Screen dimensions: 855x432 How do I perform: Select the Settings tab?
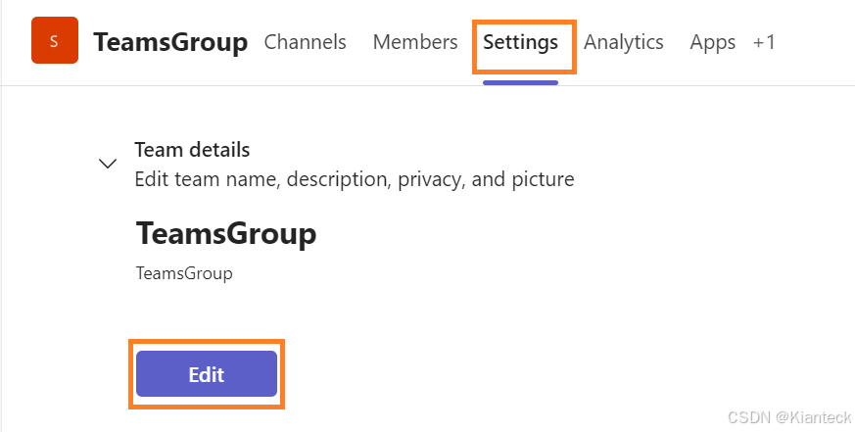(x=521, y=42)
